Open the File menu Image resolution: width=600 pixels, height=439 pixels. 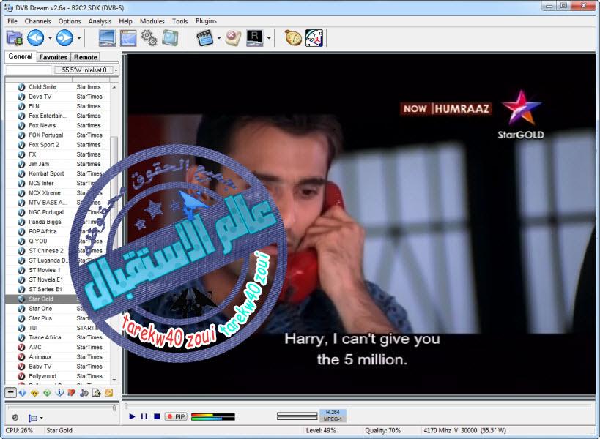click(12, 21)
